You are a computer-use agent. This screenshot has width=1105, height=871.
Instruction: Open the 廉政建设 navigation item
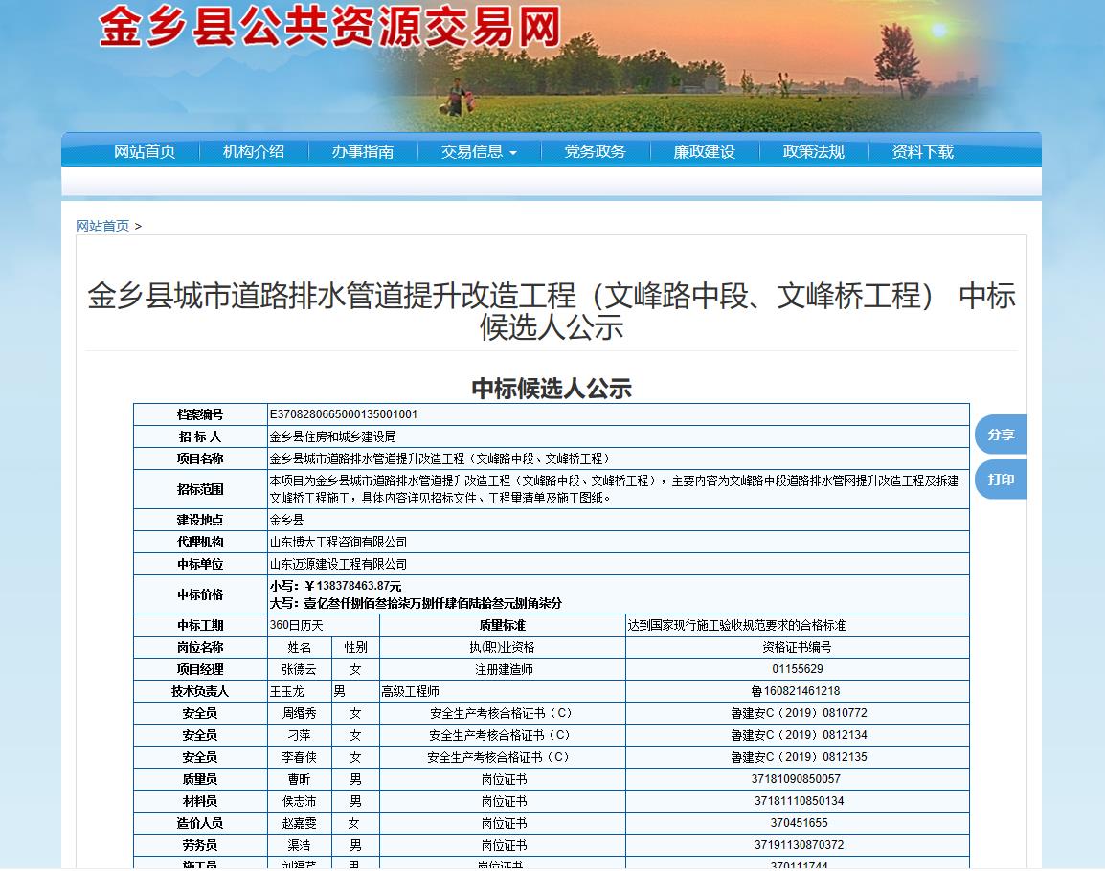(705, 151)
